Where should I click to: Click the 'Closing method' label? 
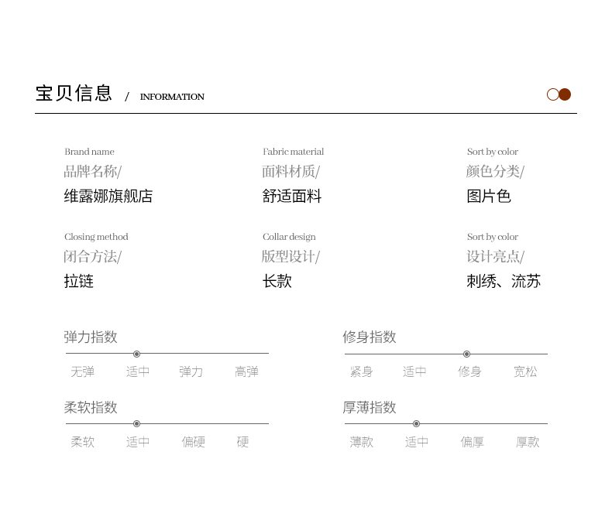pyautogui.click(x=96, y=237)
